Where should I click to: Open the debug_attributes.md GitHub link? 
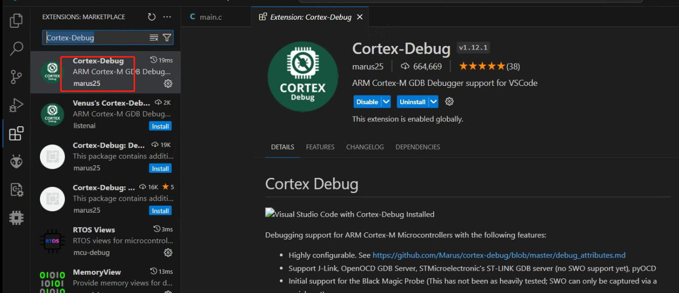pyautogui.click(x=499, y=255)
